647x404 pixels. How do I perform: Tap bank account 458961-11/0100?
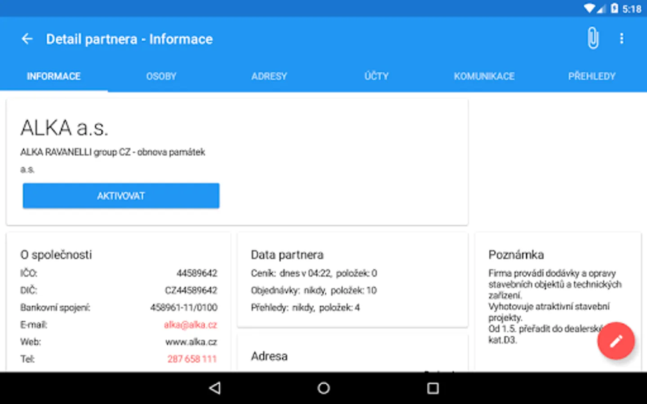[x=184, y=307]
